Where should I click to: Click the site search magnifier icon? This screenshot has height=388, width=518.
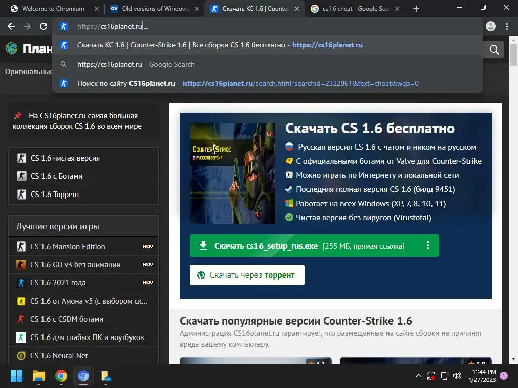coord(494,50)
